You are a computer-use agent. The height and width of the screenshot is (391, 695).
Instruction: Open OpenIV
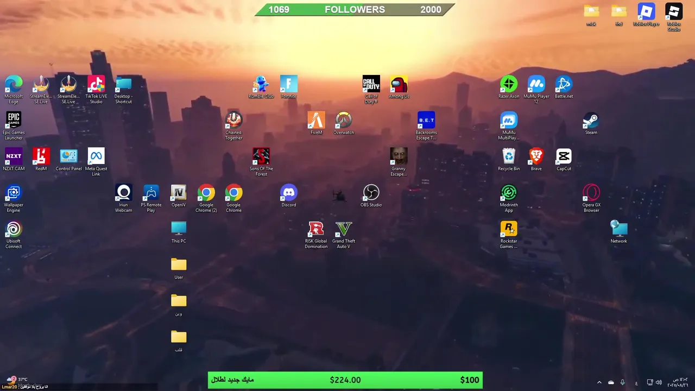click(x=179, y=196)
